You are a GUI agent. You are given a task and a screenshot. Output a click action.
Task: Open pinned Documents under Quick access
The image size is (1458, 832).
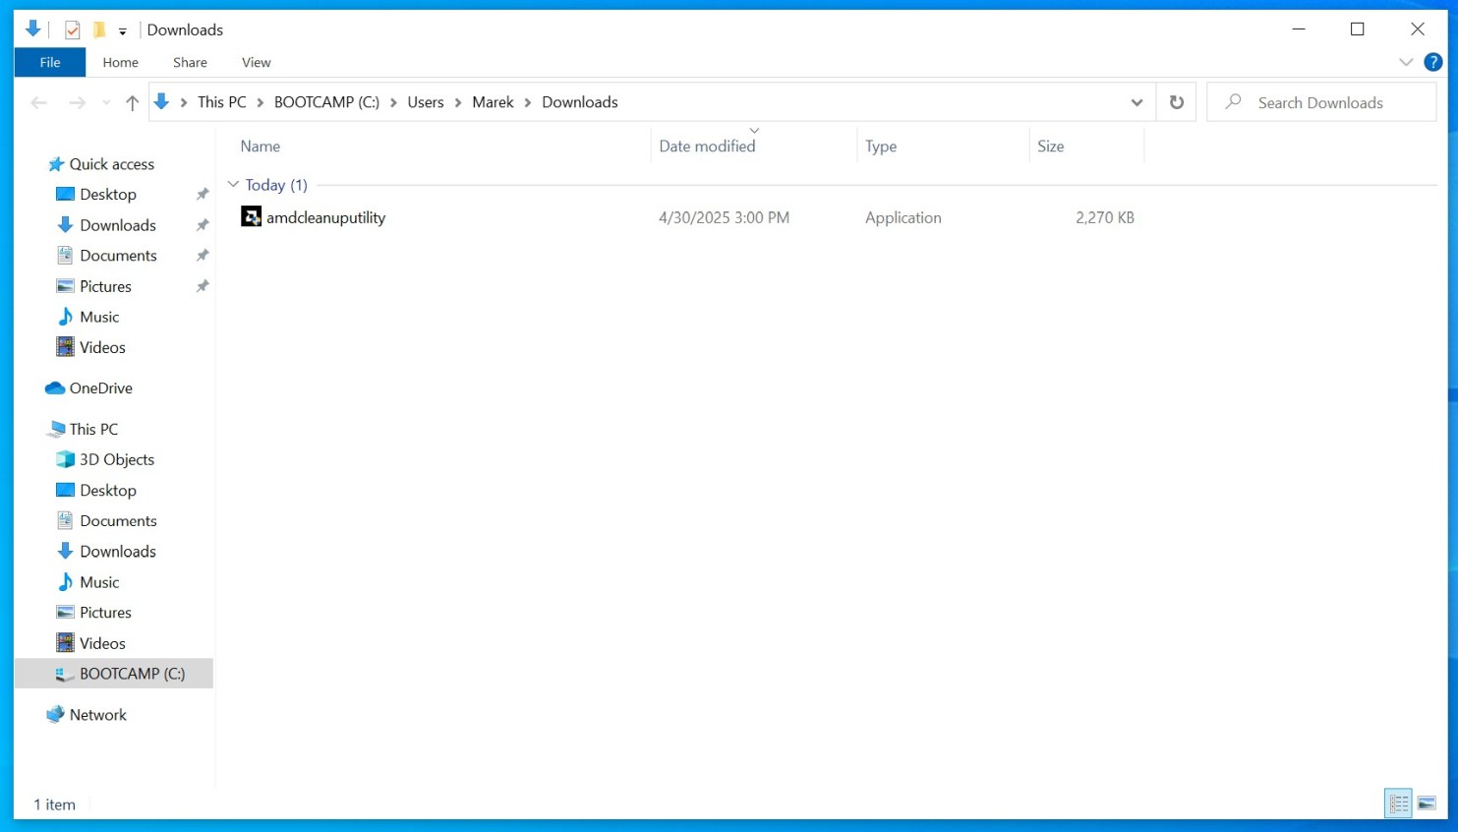pos(118,256)
